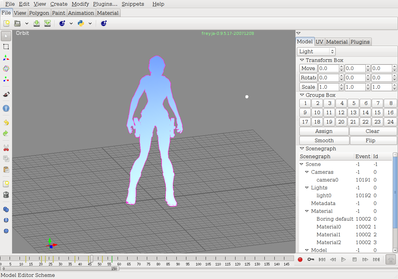
Task: Click the split blue sphere icon
Action: click(x=6, y=220)
